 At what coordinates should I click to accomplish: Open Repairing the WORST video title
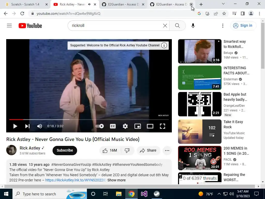pyautogui.click(x=234, y=177)
